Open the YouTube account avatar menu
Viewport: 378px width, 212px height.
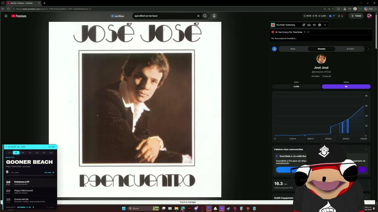(x=369, y=16)
